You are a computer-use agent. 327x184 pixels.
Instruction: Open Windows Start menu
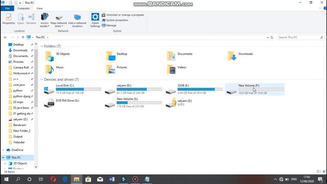coord(6,179)
